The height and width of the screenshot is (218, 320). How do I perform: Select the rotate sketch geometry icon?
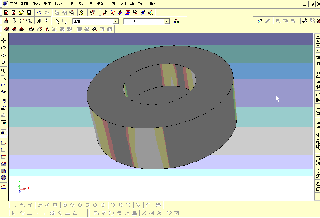111,213
